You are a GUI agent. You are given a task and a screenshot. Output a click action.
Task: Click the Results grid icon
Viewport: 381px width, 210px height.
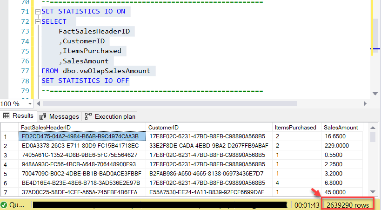click(7, 116)
